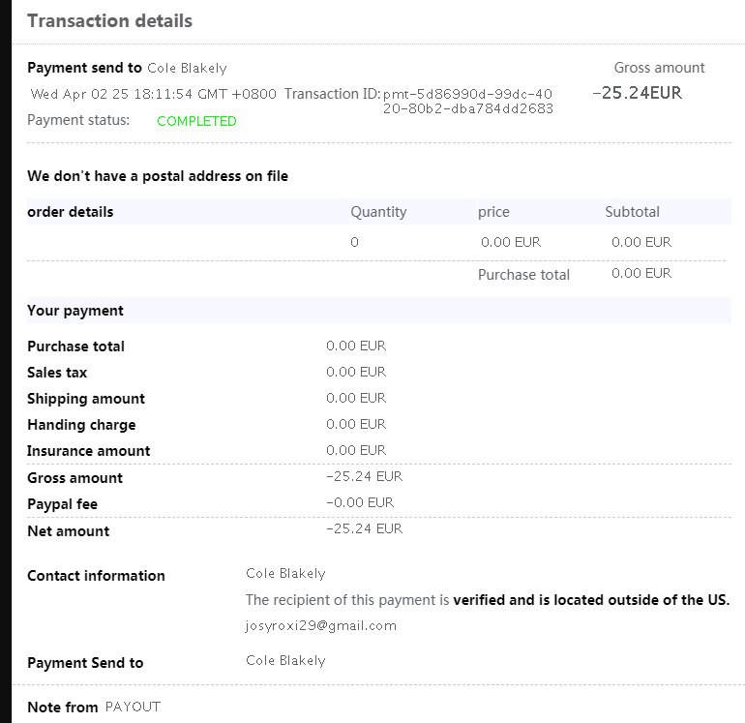Click the Net amount label
Image resolution: width=745 pixels, height=723 pixels.
coord(69,531)
